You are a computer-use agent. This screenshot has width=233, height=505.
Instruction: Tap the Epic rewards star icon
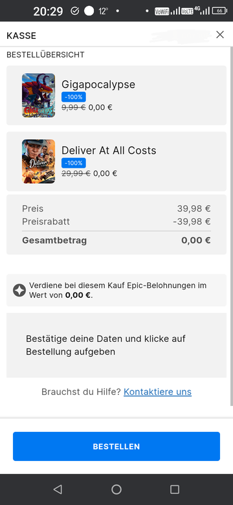point(19,290)
